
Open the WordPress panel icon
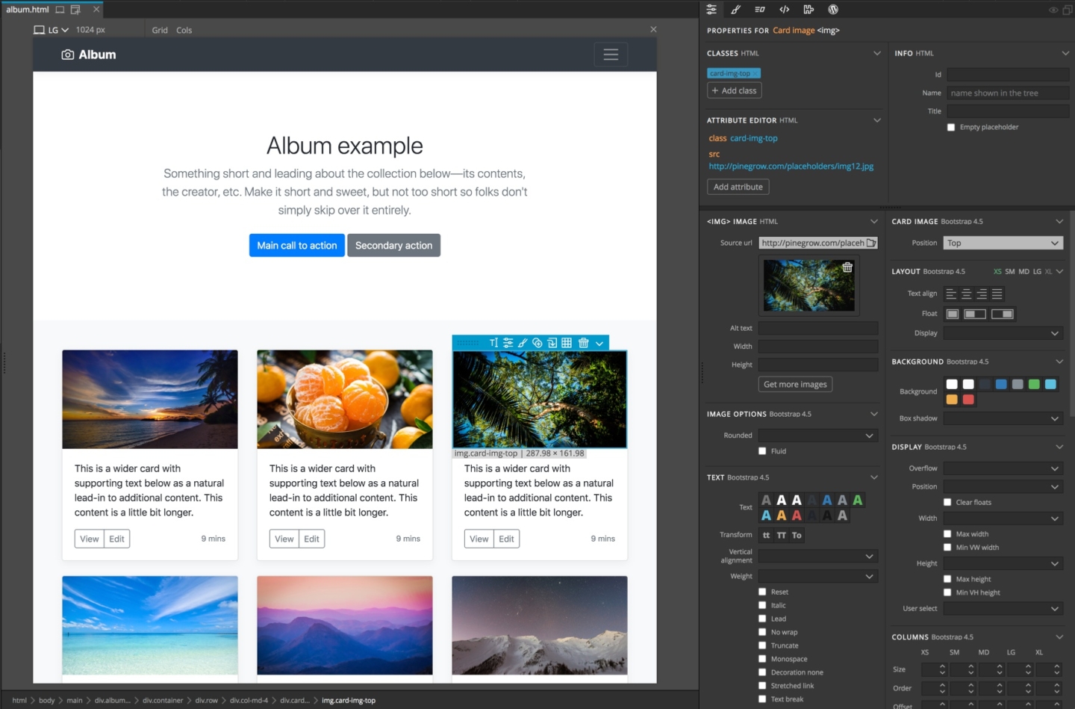tap(833, 10)
